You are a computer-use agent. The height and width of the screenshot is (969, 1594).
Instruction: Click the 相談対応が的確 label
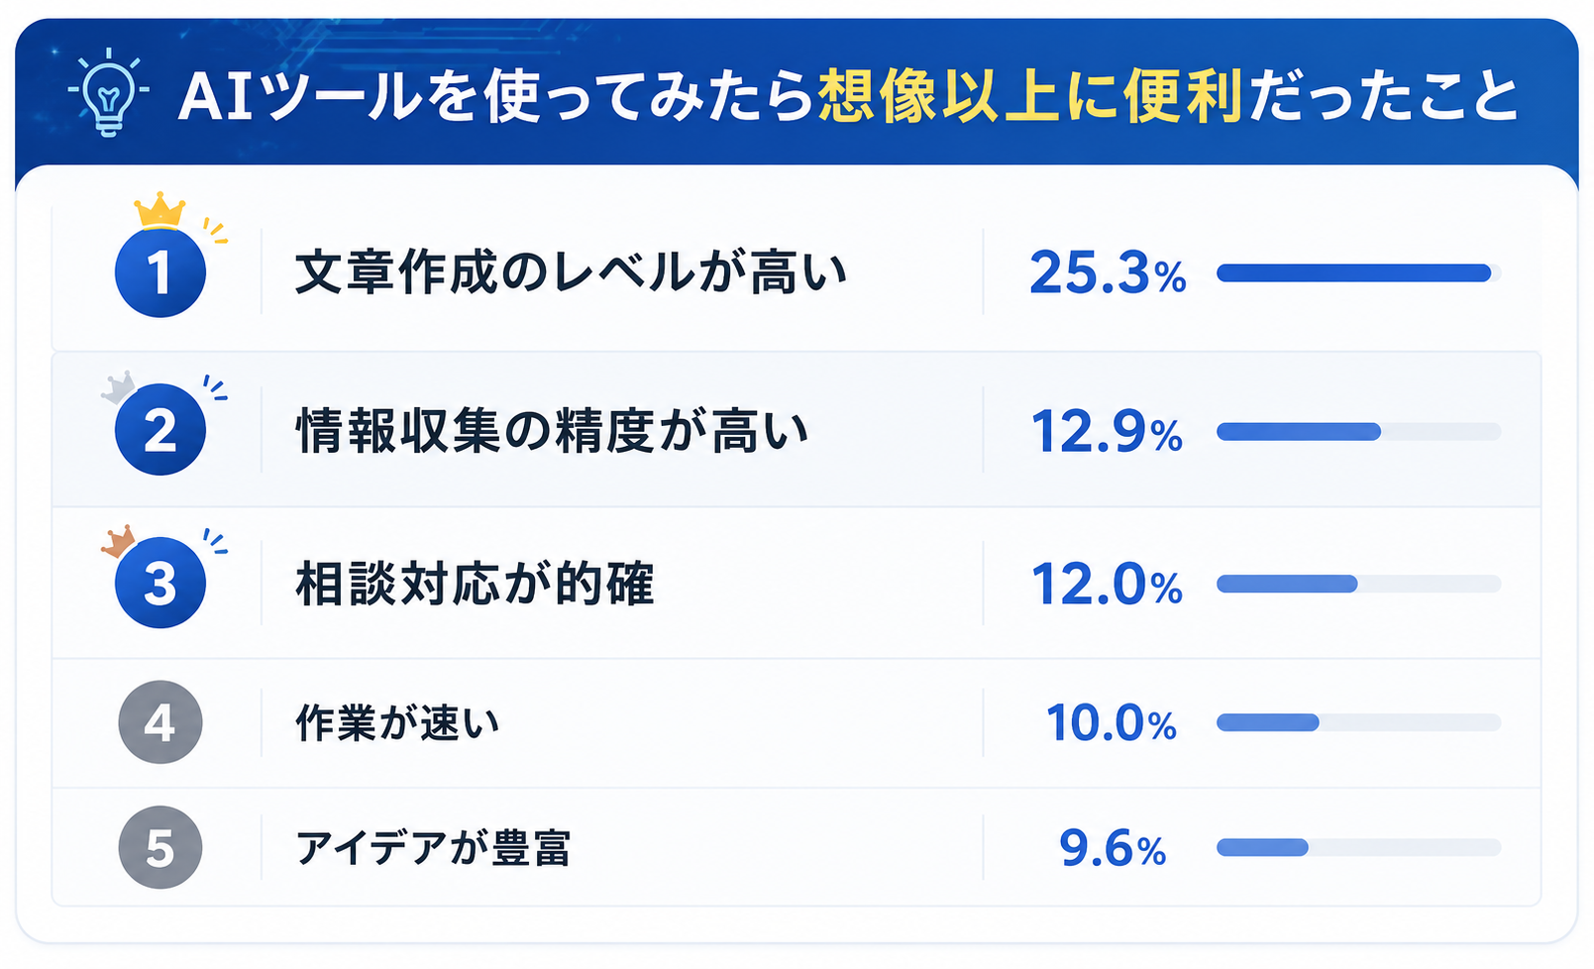[475, 584]
